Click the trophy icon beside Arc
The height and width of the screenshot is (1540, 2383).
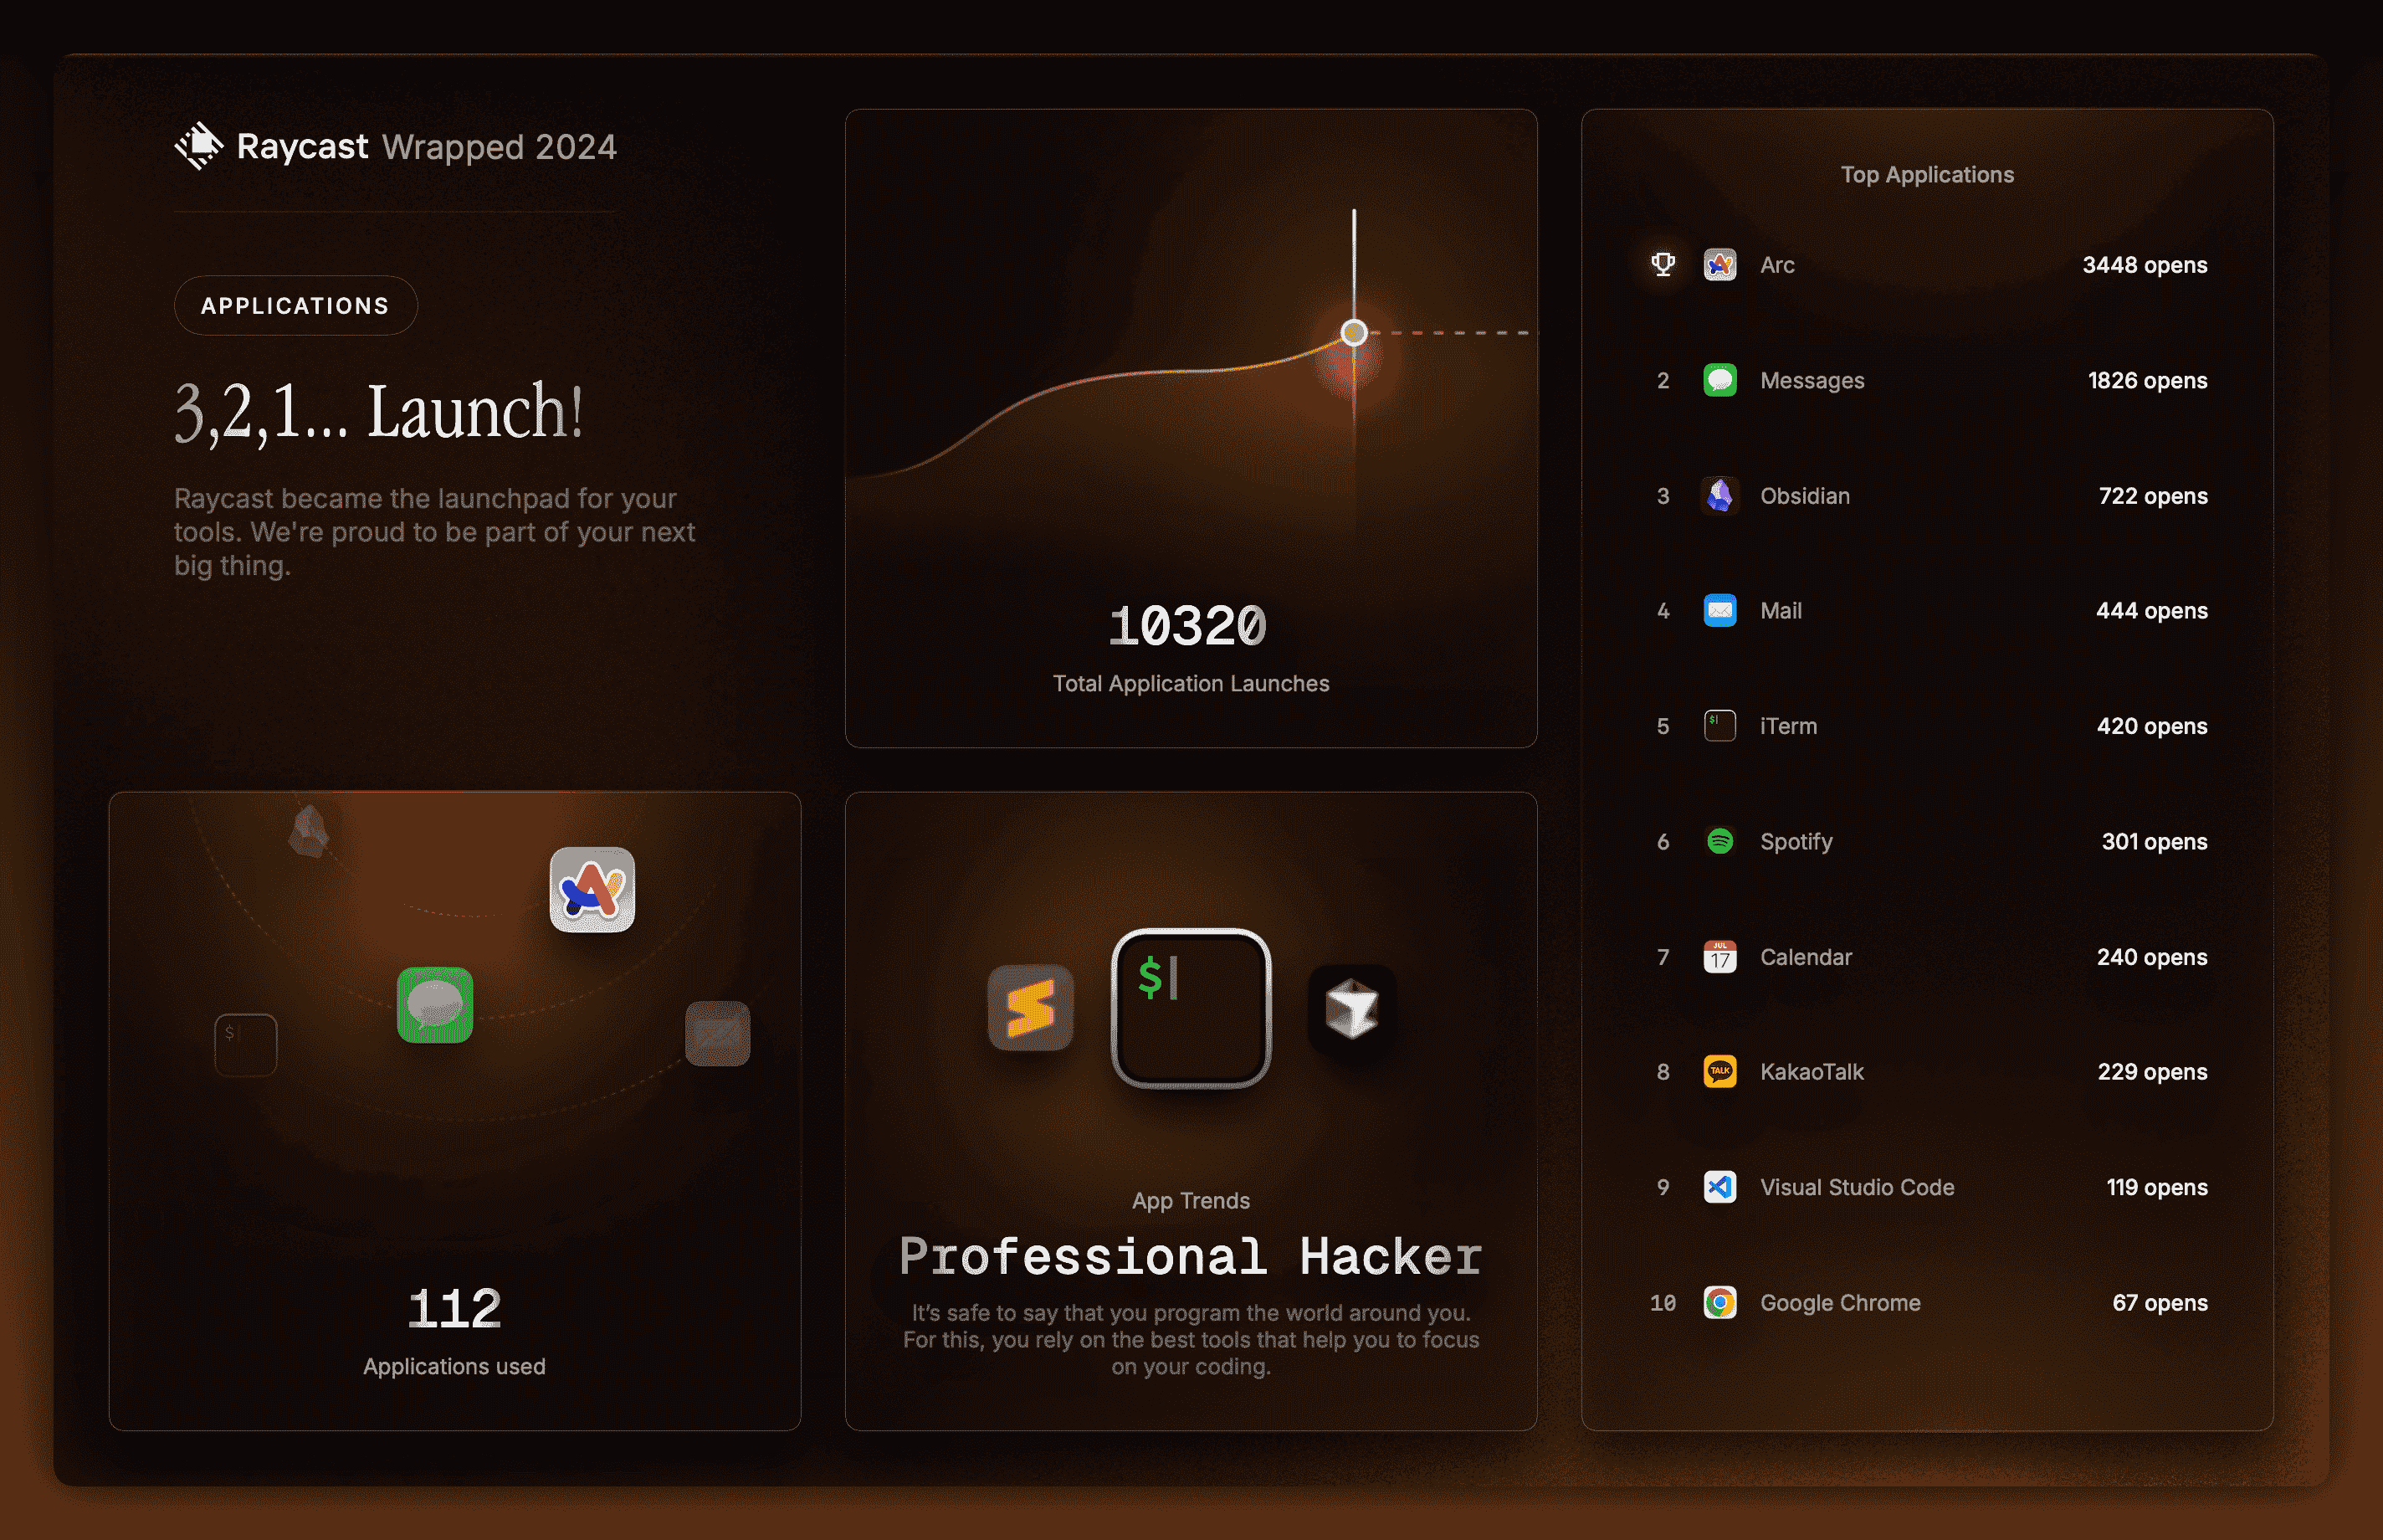pos(1663,265)
